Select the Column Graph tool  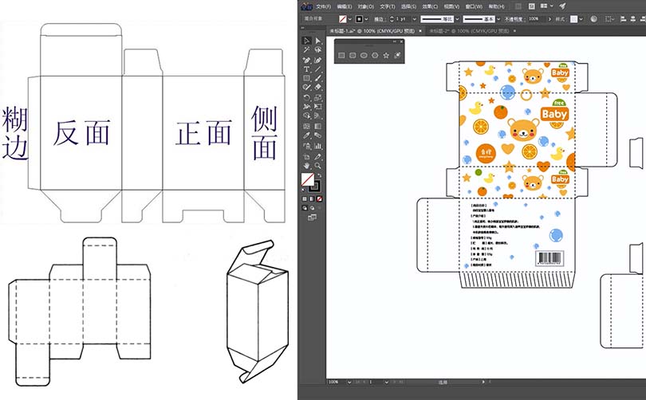tap(317, 146)
